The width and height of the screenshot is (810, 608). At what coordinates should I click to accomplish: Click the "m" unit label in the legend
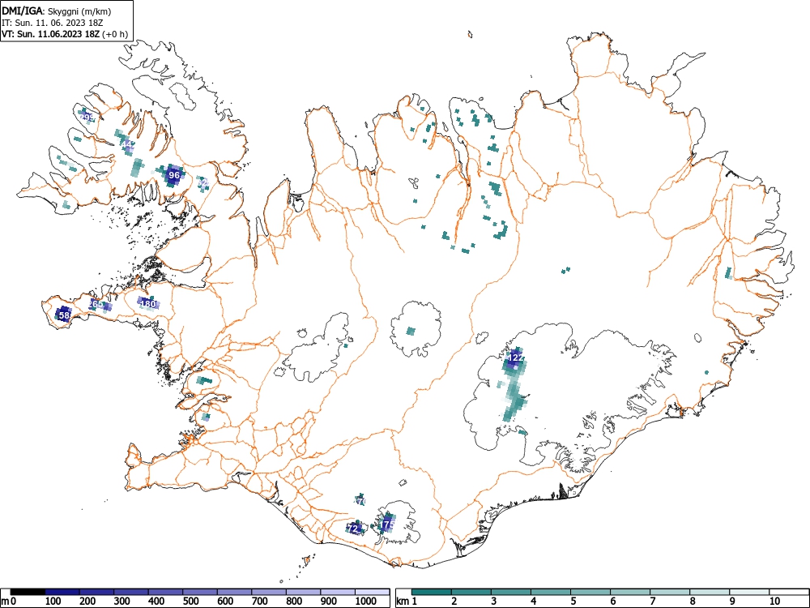point(5,602)
